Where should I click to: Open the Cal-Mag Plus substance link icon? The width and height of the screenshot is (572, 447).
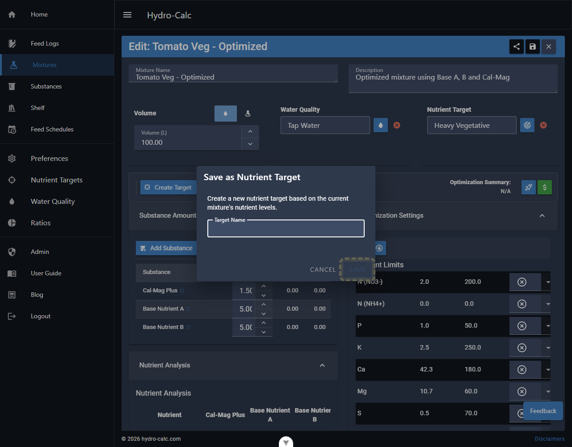tap(182, 291)
